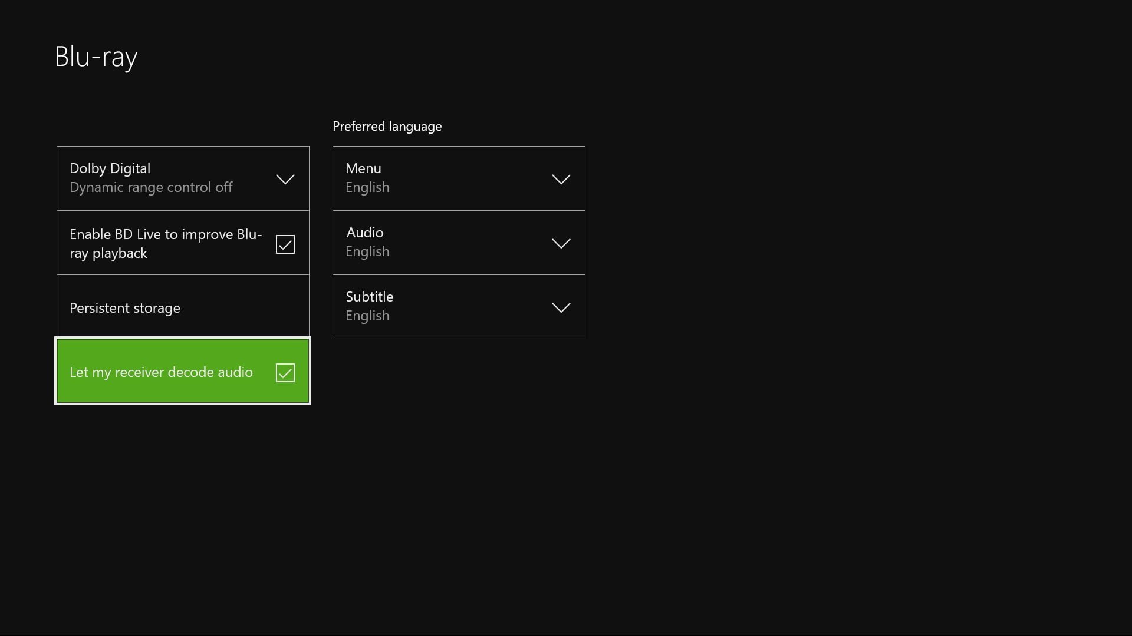This screenshot has width=1132, height=636.
Task: Click Persistent storage option
Action: pyautogui.click(x=183, y=307)
